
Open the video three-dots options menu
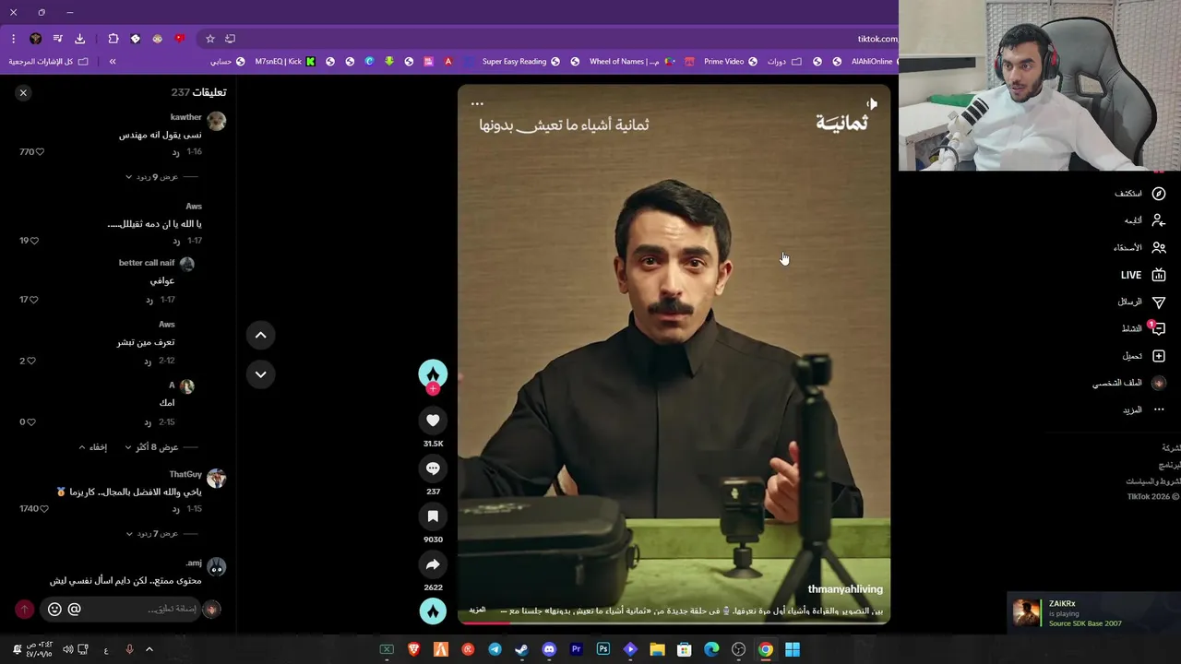[x=477, y=104]
